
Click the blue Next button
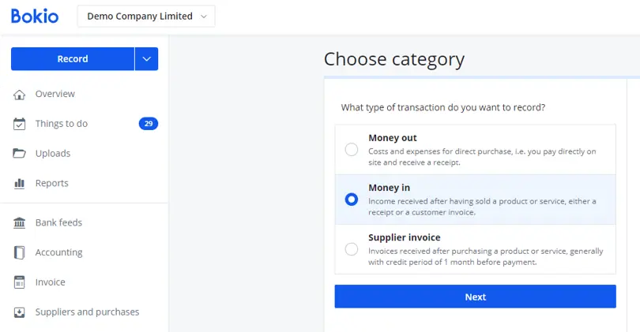[475, 297]
